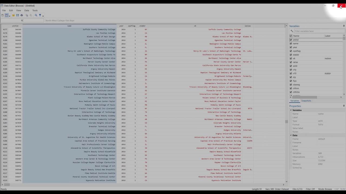The width and height of the screenshot is (346, 194).
Task: Click the right arrow of the data grid horizontal scrollbar
Action: coord(283,185)
